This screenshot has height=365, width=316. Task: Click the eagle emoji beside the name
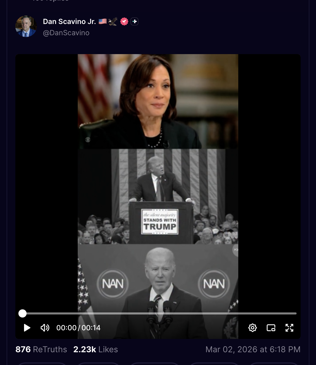pyautogui.click(x=113, y=21)
